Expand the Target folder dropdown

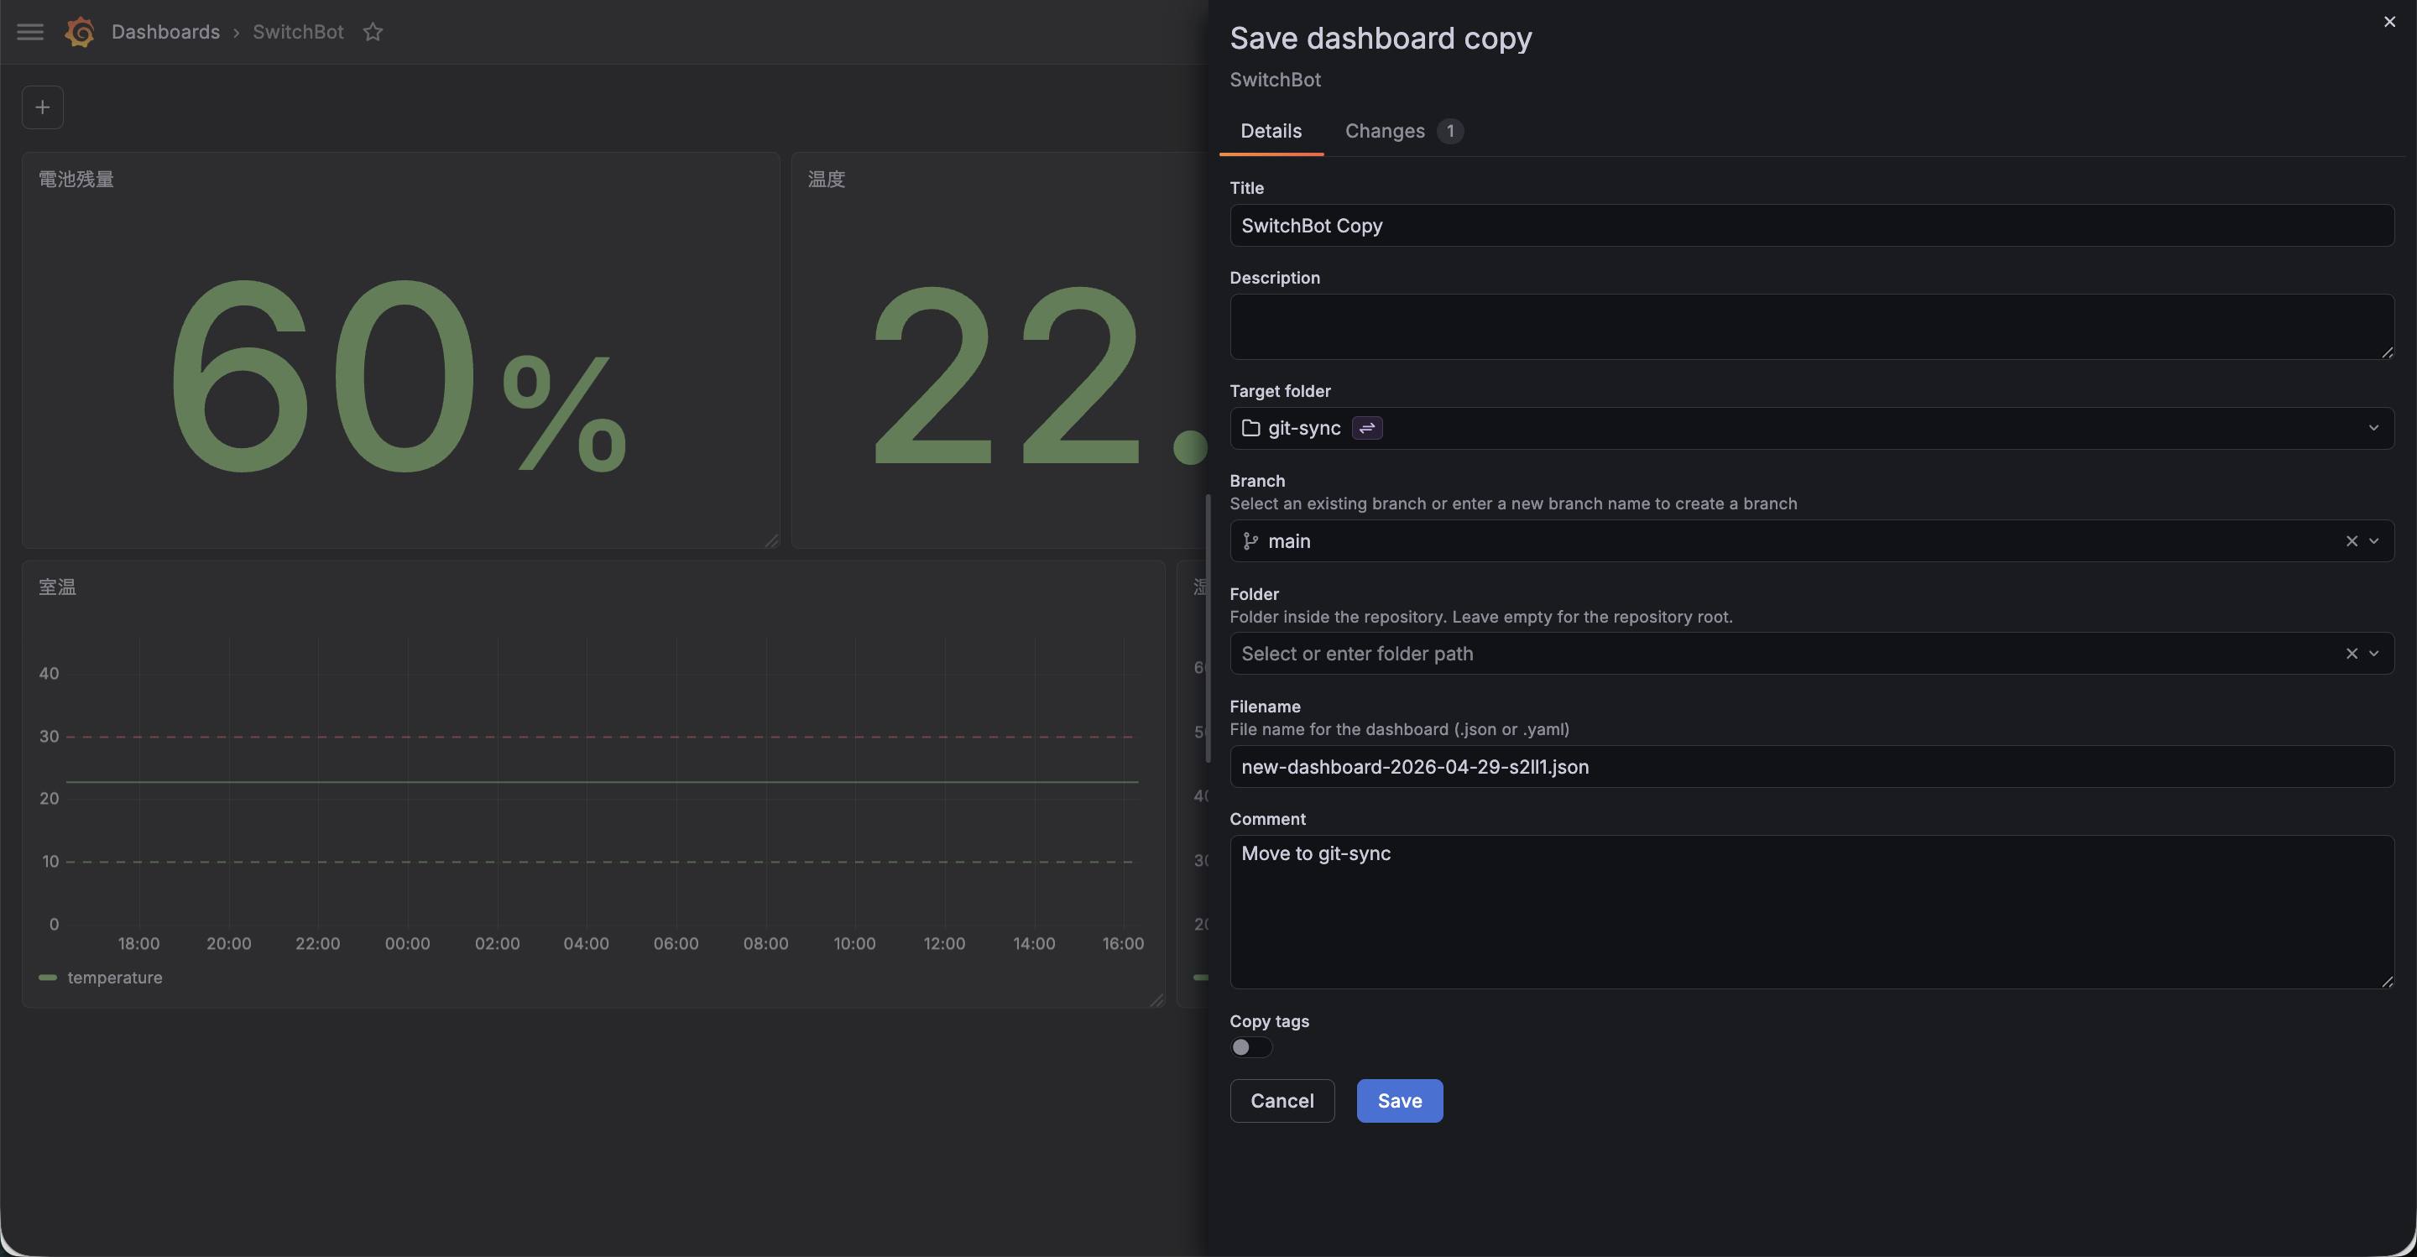(x=2373, y=428)
